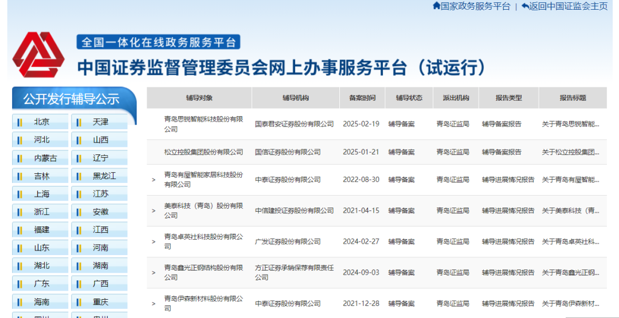Image resolution: width=619 pixels, height=318 pixels.
Task: Choose 吉林 in the region list
Action: pos(40,176)
